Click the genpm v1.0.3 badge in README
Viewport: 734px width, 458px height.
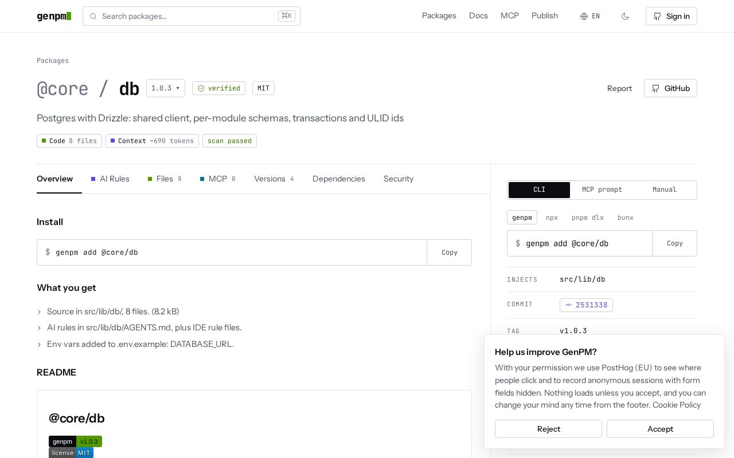point(75,441)
